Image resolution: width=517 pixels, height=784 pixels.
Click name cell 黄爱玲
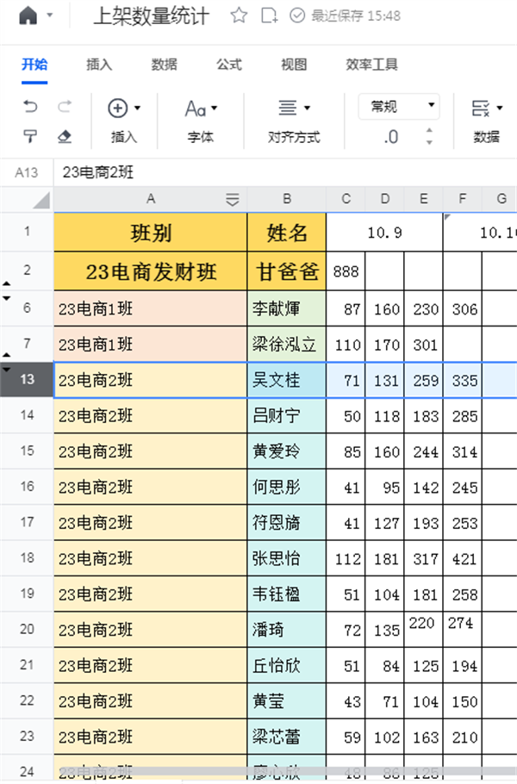click(287, 451)
